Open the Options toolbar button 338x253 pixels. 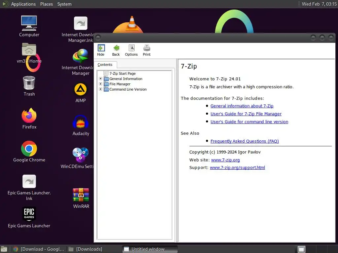click(x=131, y=50)
